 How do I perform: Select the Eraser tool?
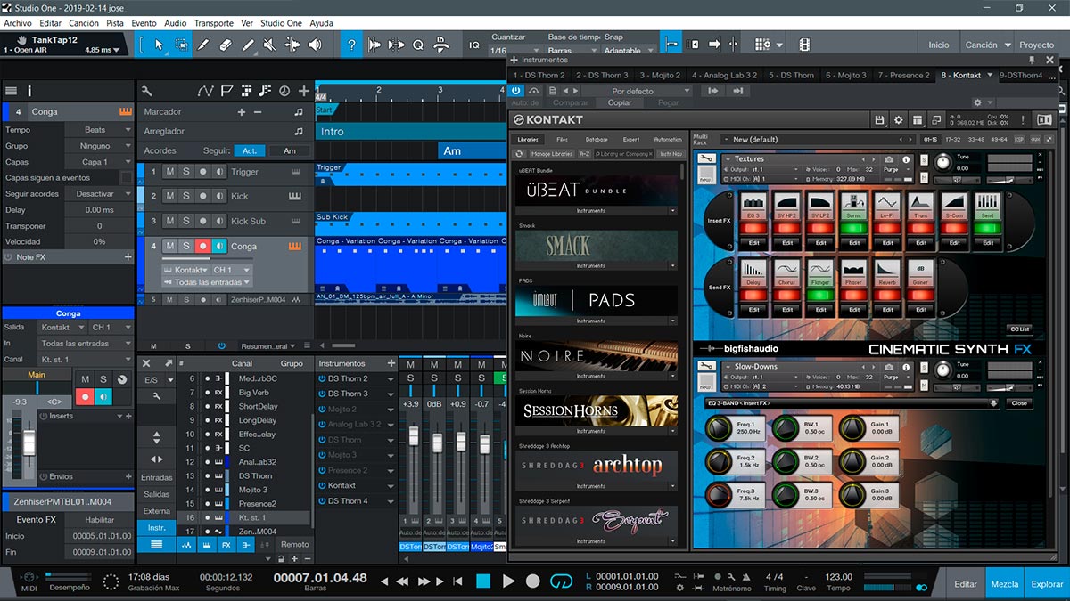click(226, 45)
